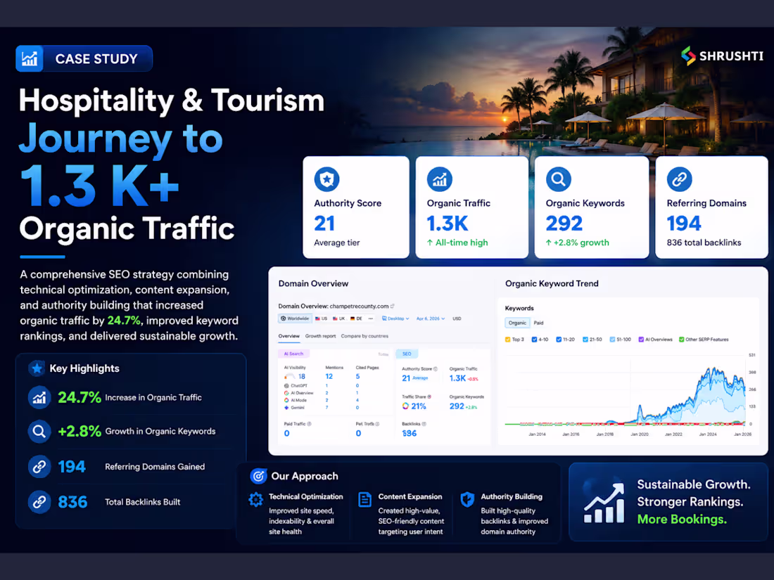The width and height of the screenshot is (774, 580).
Task: Open the more countries ellipsis menu
Action: (x=371, y=318)
